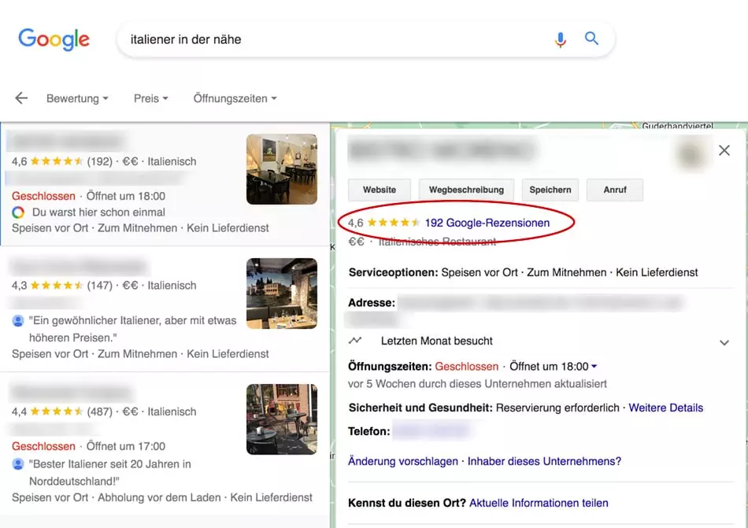748x528 pixels.
Task: Click 'Du warst hier schon einmal' text
Action: [x=98, y=212]
